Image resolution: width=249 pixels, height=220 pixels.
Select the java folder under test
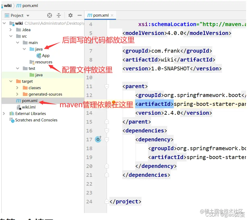pos(39,75)
